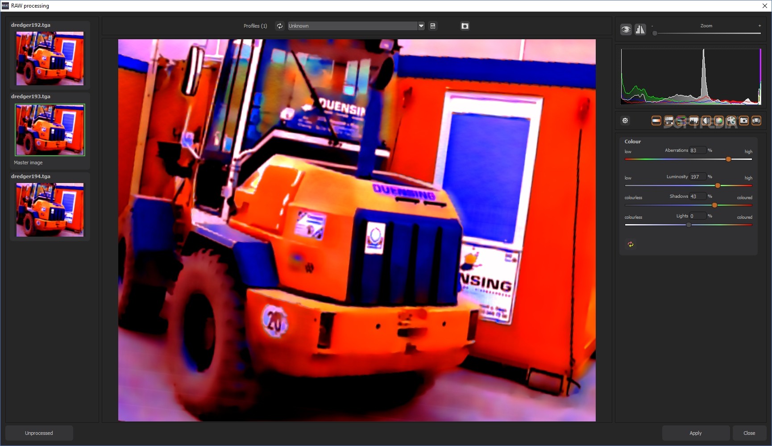Click the Apply button

[x=696, y=433]
